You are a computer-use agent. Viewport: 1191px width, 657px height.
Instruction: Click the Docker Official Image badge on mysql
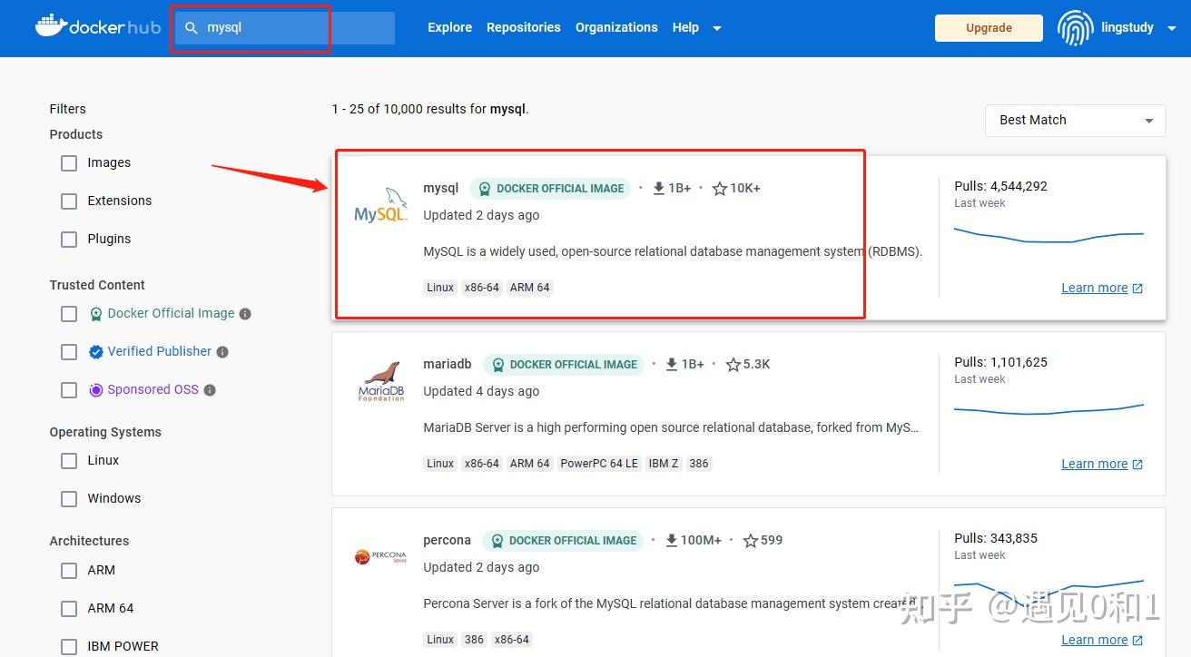[550, 188]
